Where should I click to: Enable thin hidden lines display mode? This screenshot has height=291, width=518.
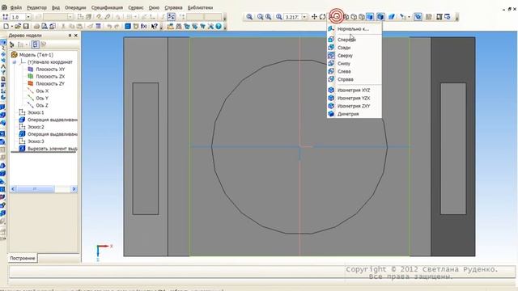[362, 16]
